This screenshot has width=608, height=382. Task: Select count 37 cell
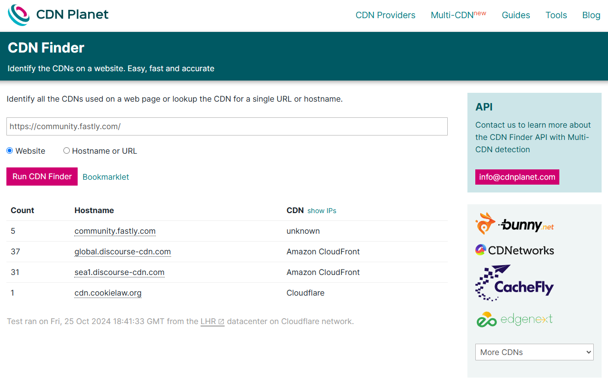tap(15, 251)
